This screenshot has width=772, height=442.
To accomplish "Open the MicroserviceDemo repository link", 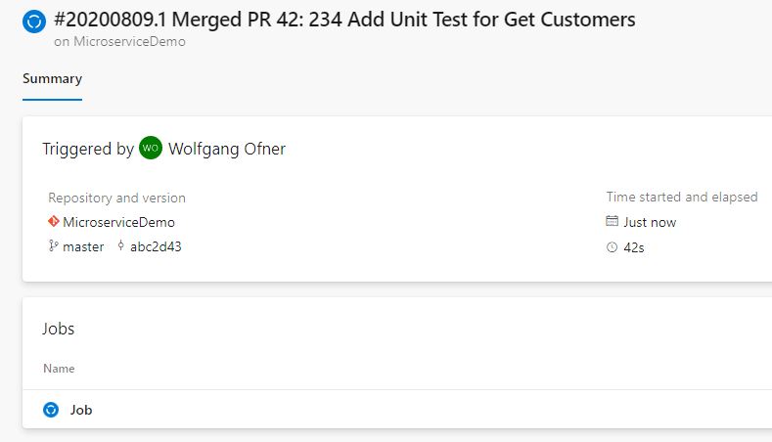I will coord(118,222).
